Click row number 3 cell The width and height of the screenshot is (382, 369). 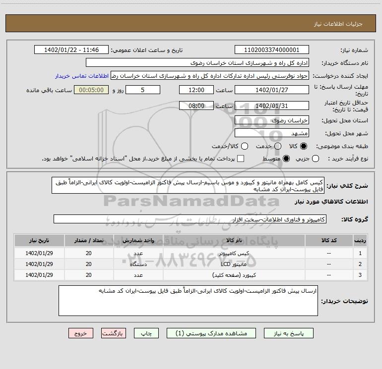click(360, 275)
